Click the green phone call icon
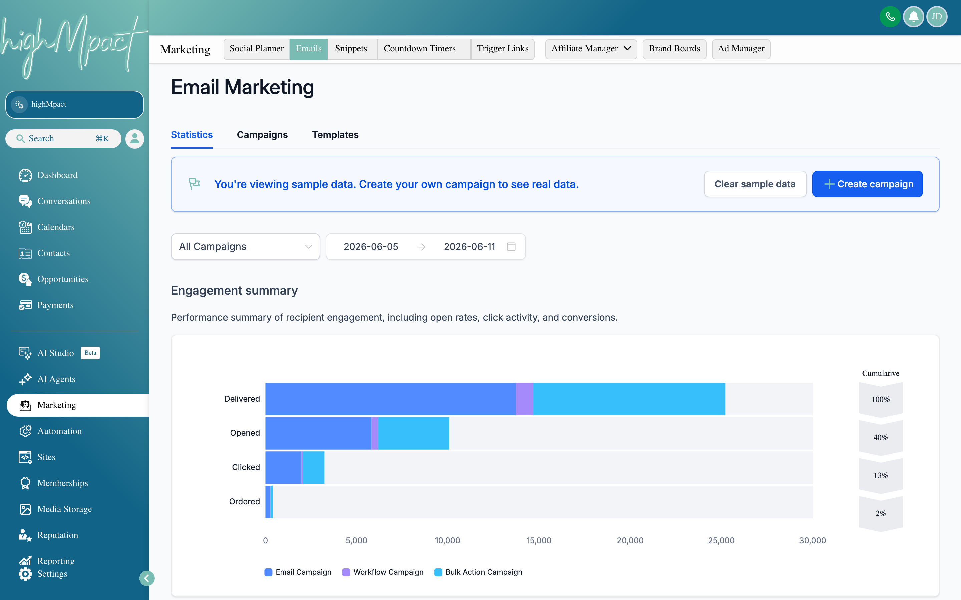 (x=890, y=17)
